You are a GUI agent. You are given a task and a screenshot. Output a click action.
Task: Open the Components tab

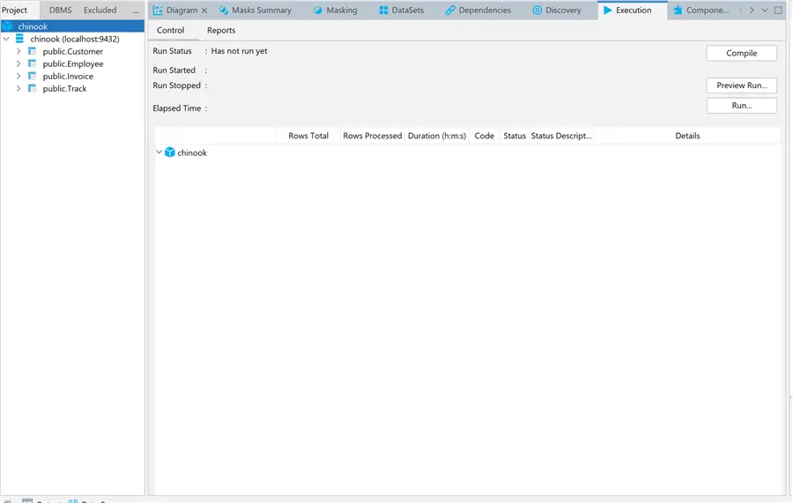[701, 10]
